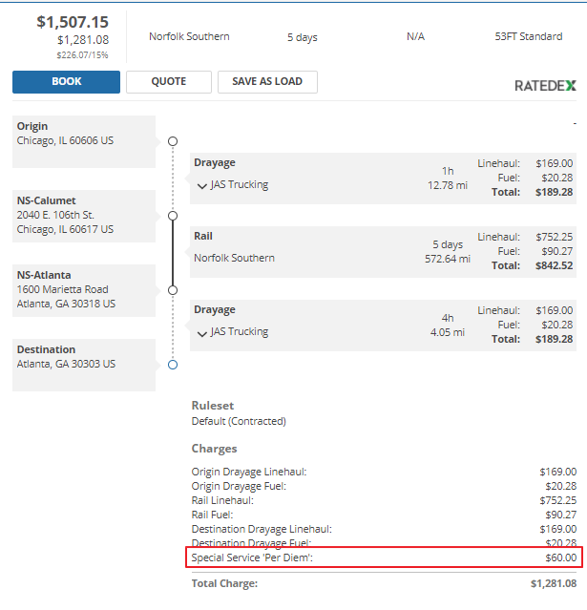Viewport: 587px width, 610px height.
Task: Click the N/A value in header
Action: 415,36
